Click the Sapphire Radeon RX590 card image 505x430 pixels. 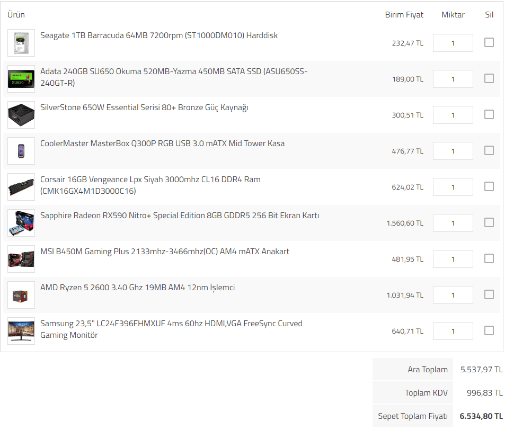click(x=21, y=223)
